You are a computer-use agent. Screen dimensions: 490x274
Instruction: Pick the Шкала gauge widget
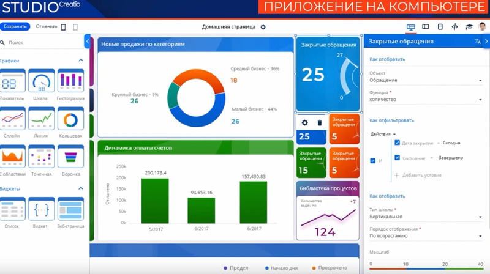click(42, 82)
